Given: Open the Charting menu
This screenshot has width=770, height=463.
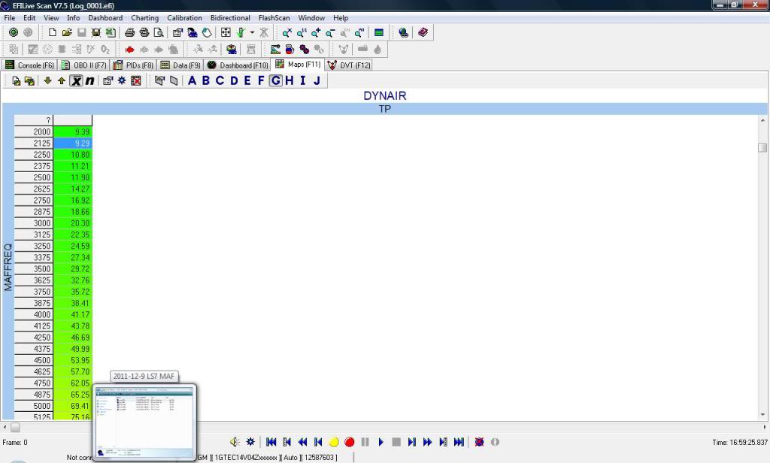Looking at the screenshot, I should (x=145, y=18).
